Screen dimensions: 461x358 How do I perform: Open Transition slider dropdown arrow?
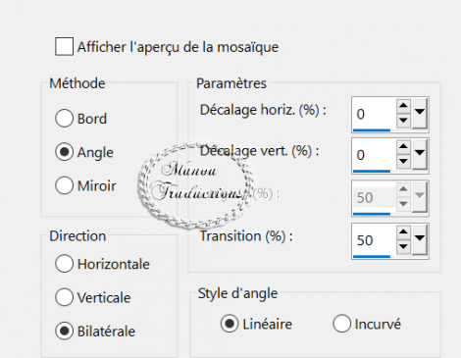coord(420,239)
